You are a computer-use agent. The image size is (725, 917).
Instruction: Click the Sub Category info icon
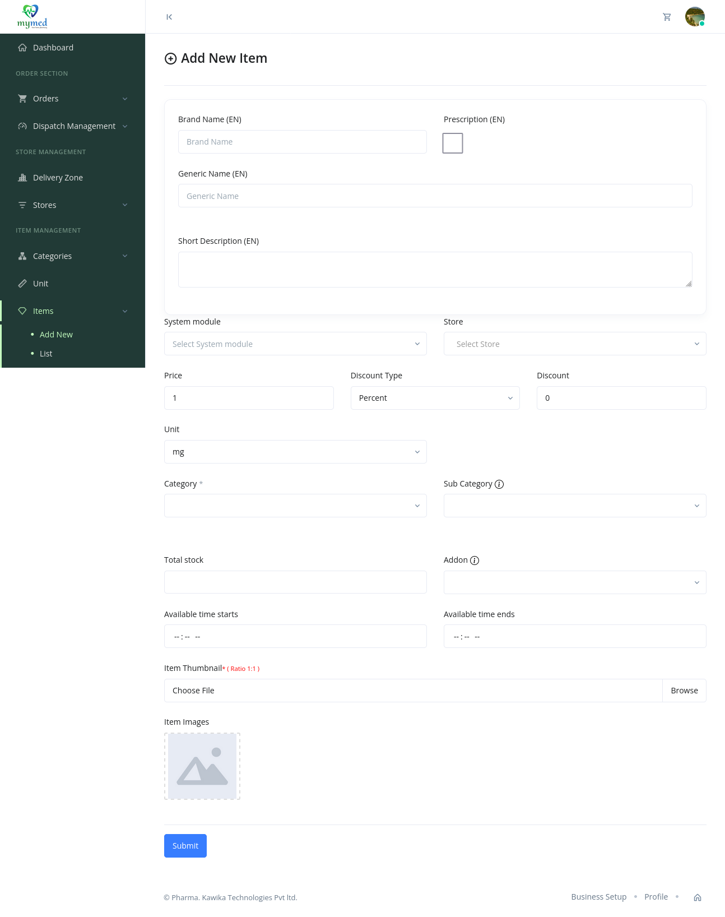coord(499,484)
